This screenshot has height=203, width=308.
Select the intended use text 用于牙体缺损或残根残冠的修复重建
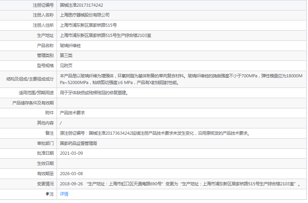(x=94, y=93)
